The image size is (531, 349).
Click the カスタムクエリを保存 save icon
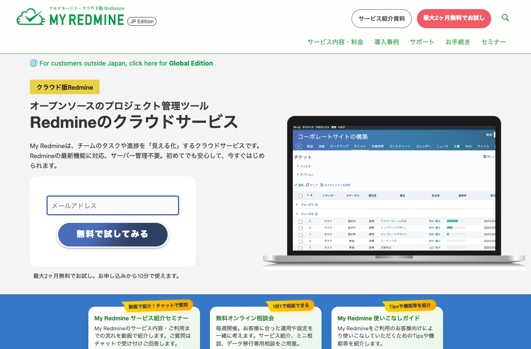[x=321, y=185]
